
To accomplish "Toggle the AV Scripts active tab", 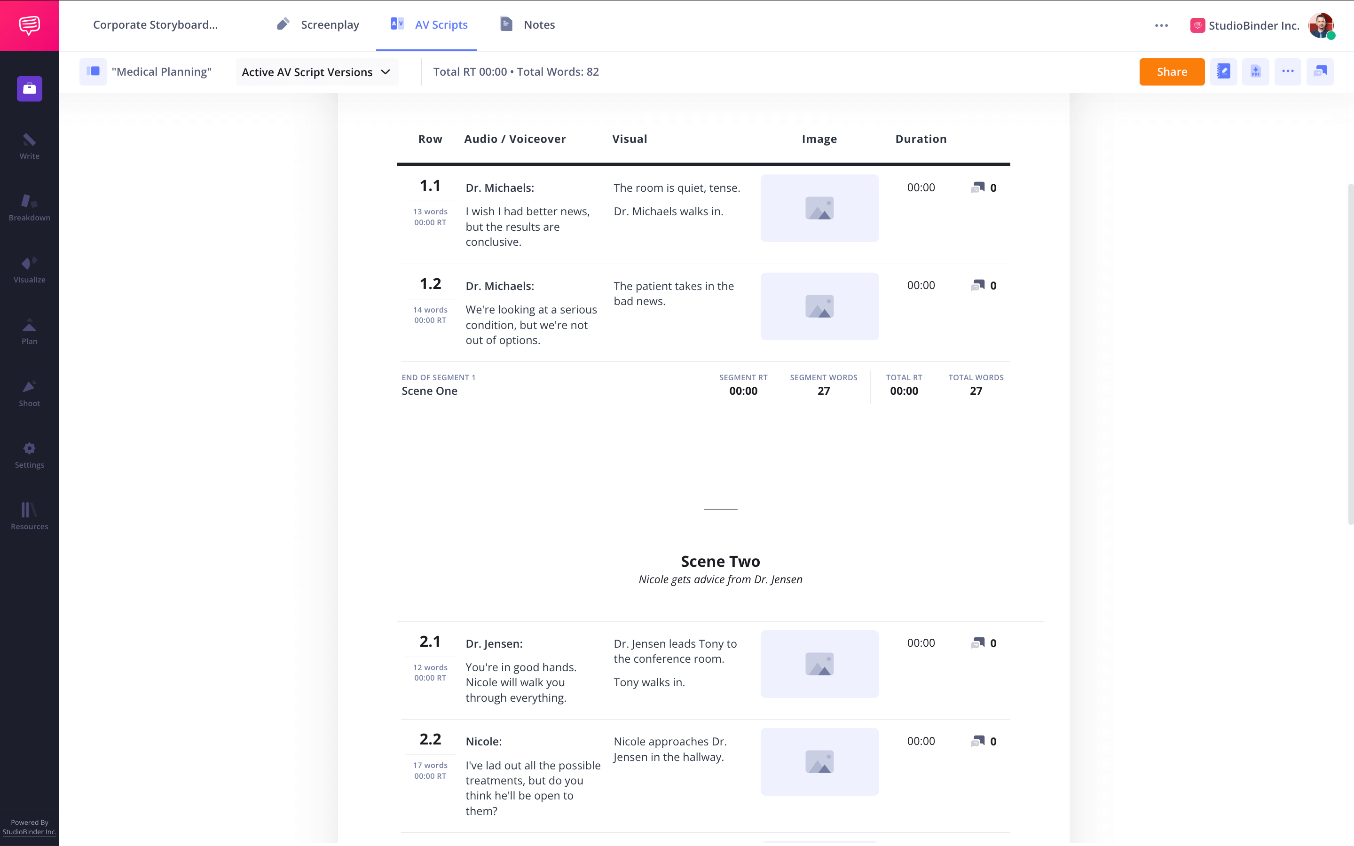I will point(426,25).
